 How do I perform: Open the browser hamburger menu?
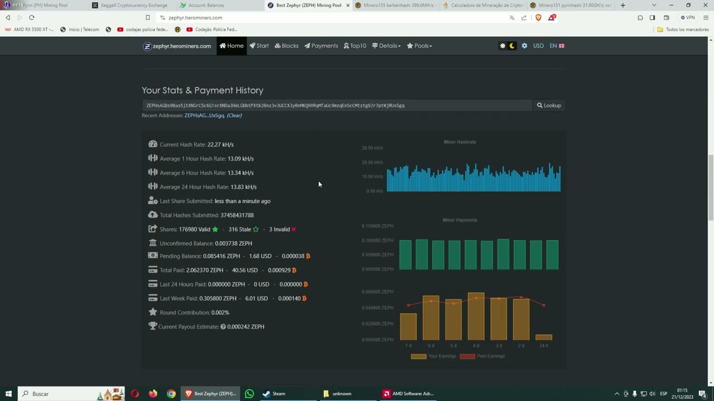coord(706,18)
